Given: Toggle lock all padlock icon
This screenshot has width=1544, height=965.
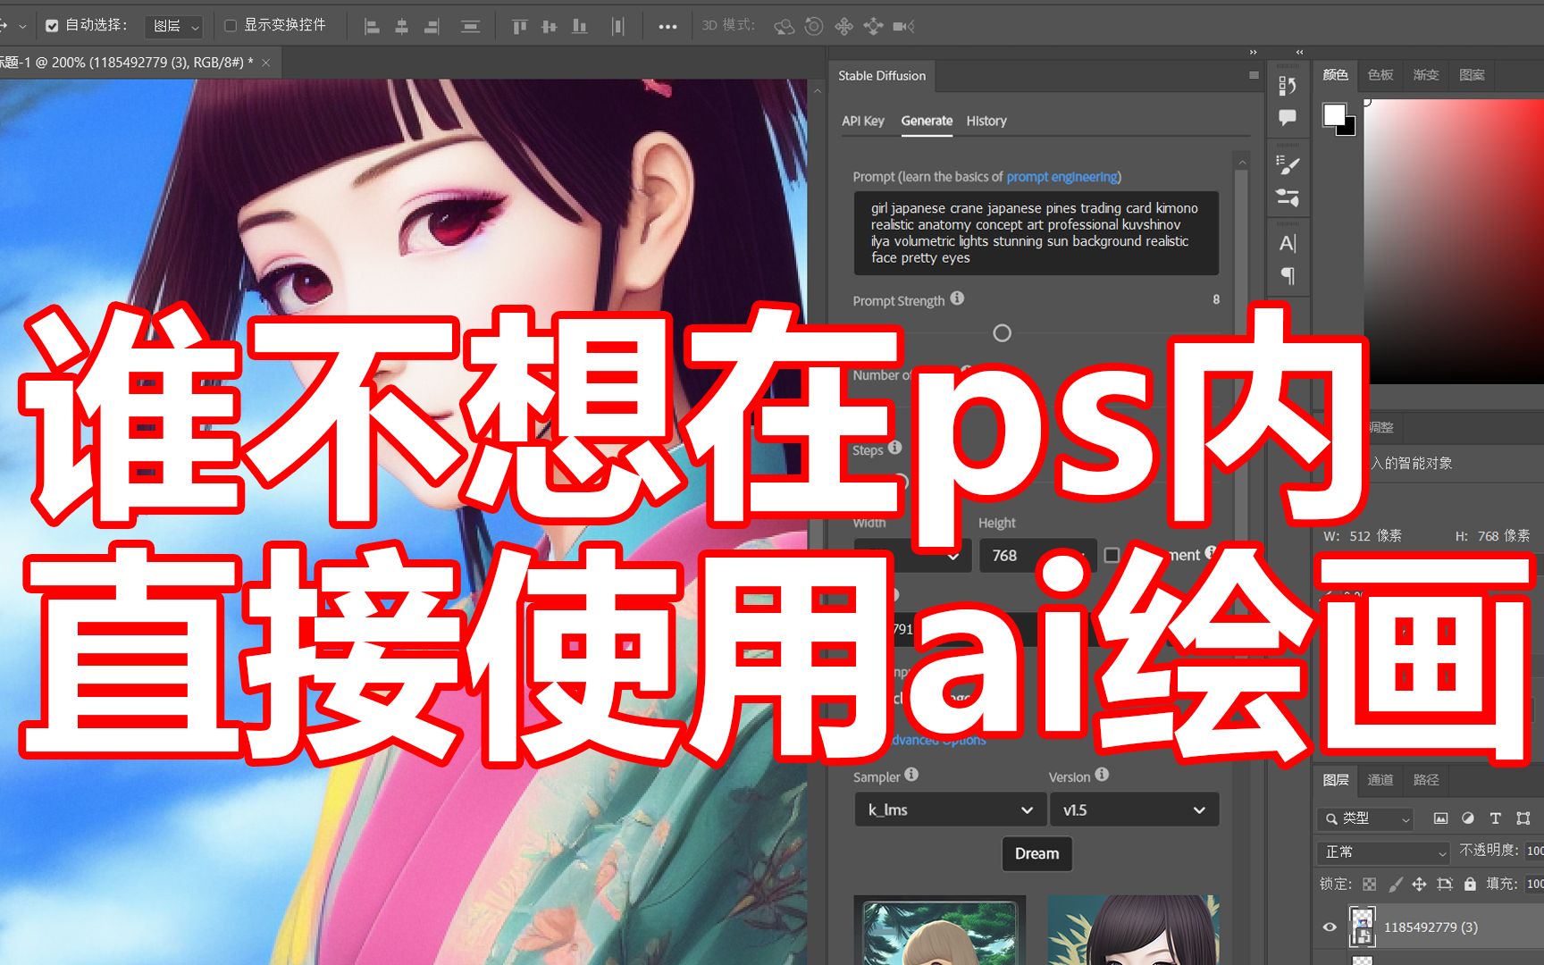Looking at the screenshot, I should (x=1470, y=885).
